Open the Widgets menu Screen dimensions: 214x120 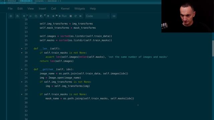pos(80,9)
